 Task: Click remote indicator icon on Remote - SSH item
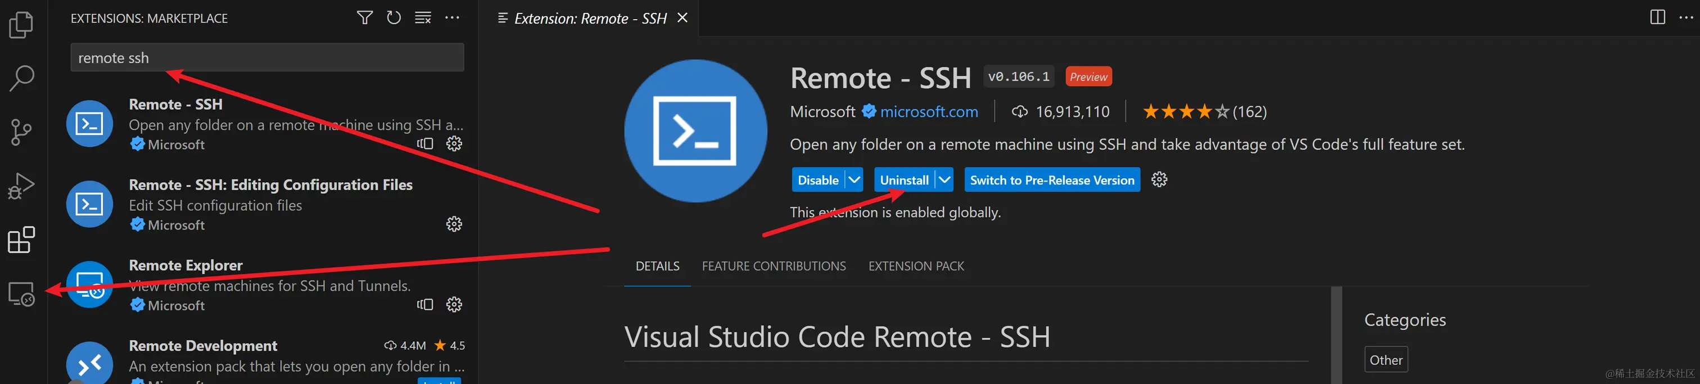(425, 143)
